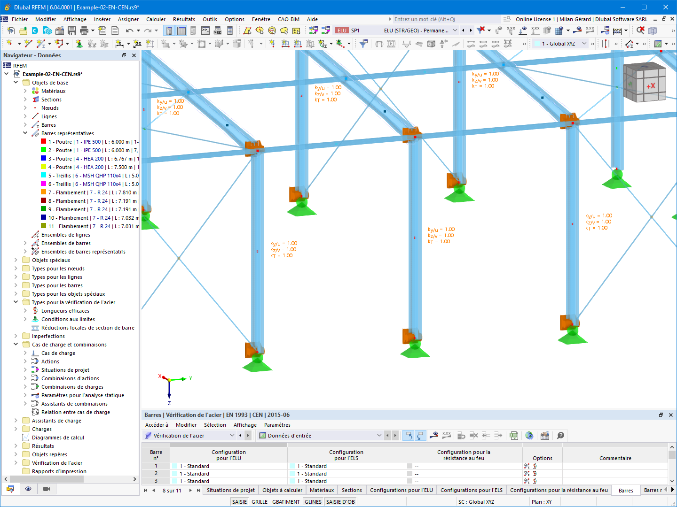Open a model with the folder icon
Viewport: 677px width, 507px height.
pyautogui.click(x=23, y=31)
